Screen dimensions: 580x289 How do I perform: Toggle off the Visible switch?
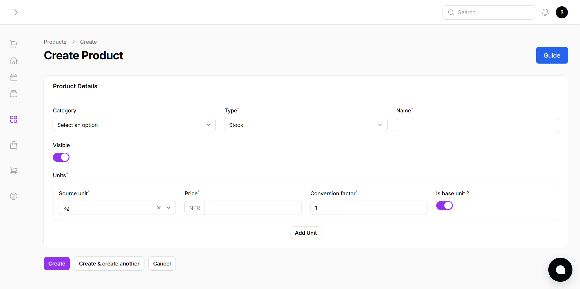[x=61, y=157]
